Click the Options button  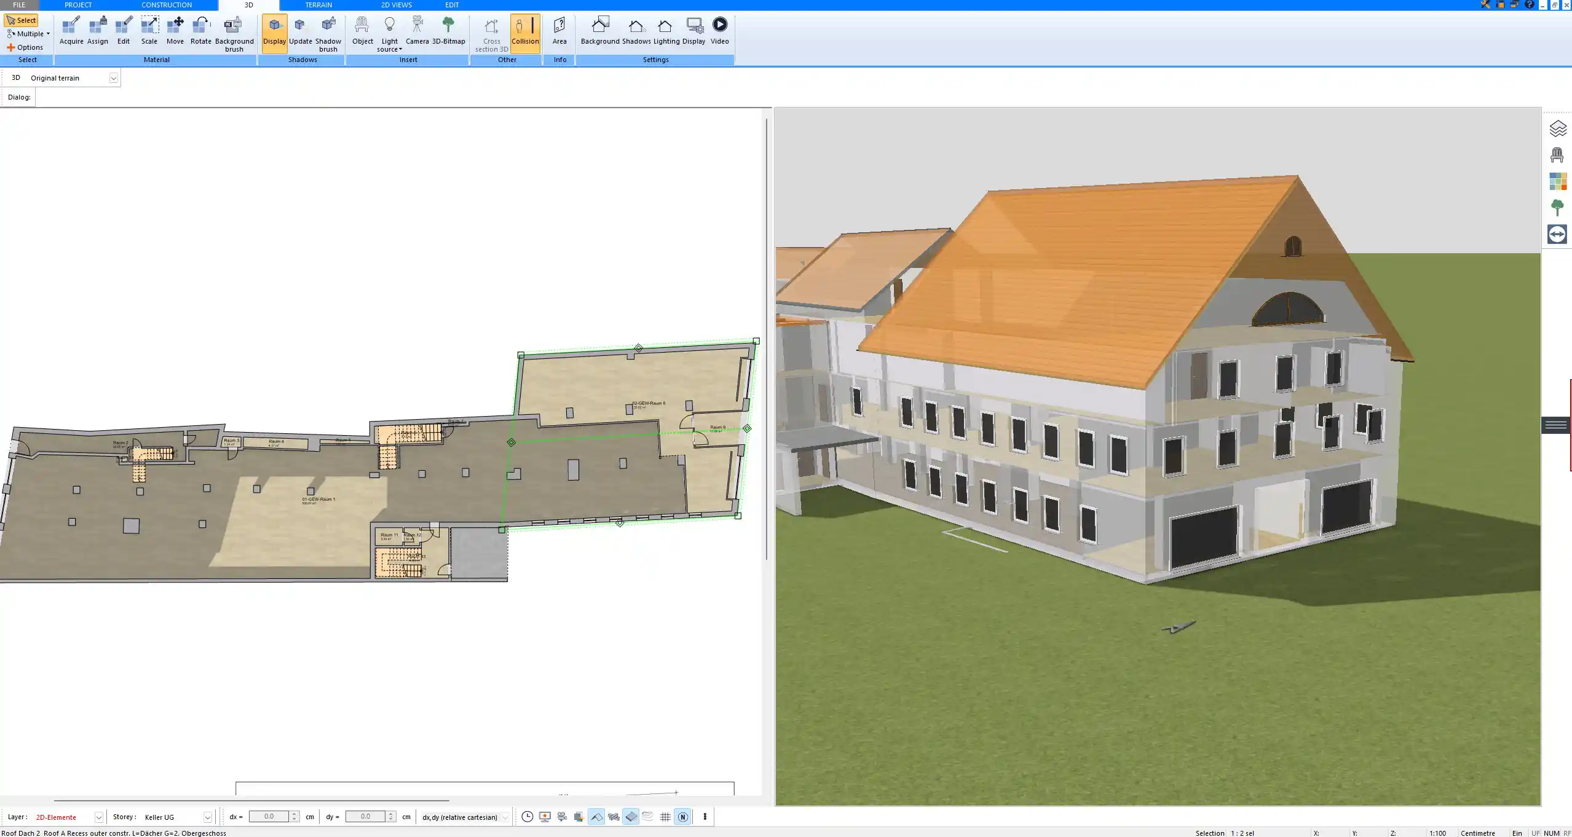coord(25,47)
